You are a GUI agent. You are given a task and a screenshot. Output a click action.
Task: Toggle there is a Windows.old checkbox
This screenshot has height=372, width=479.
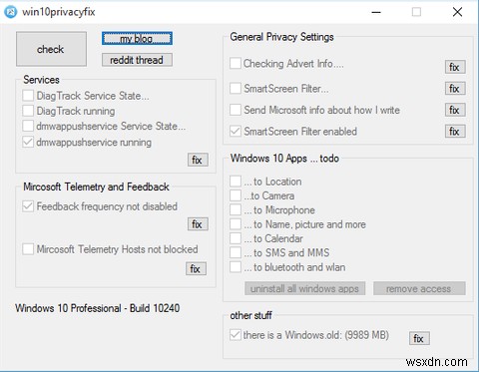click(236, 335)
